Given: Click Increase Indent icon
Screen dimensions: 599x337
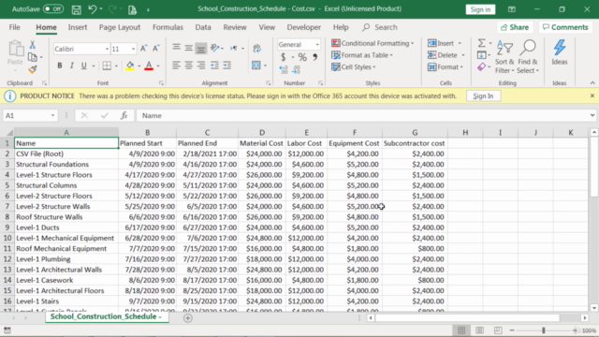Looking at the screenshot, I should [x=227, y=66].
